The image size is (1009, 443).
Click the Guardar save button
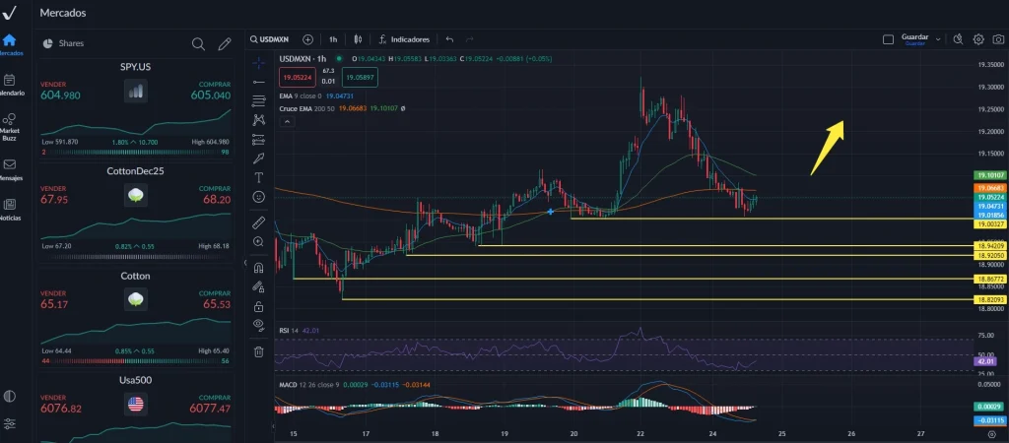[x=914, y=39]
